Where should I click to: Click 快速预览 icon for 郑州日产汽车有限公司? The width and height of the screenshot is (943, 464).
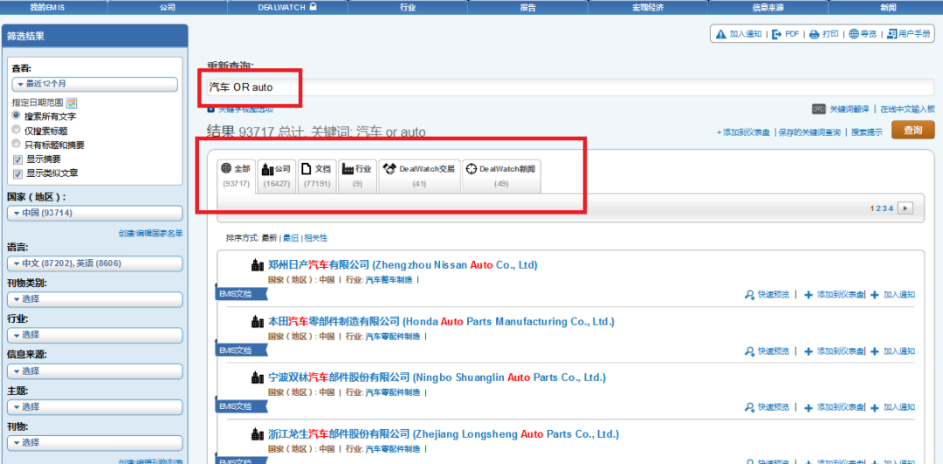(x=749, y=295)
